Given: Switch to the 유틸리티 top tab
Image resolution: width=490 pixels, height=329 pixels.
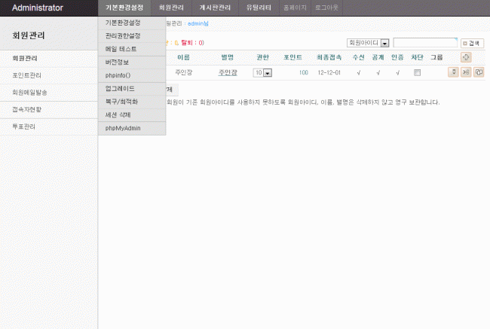Looking at the screenshot, I should pyautogui.click(x=259, y=8).
